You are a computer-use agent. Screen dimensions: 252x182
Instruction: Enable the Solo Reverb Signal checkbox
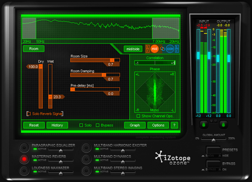coord(29,114)
